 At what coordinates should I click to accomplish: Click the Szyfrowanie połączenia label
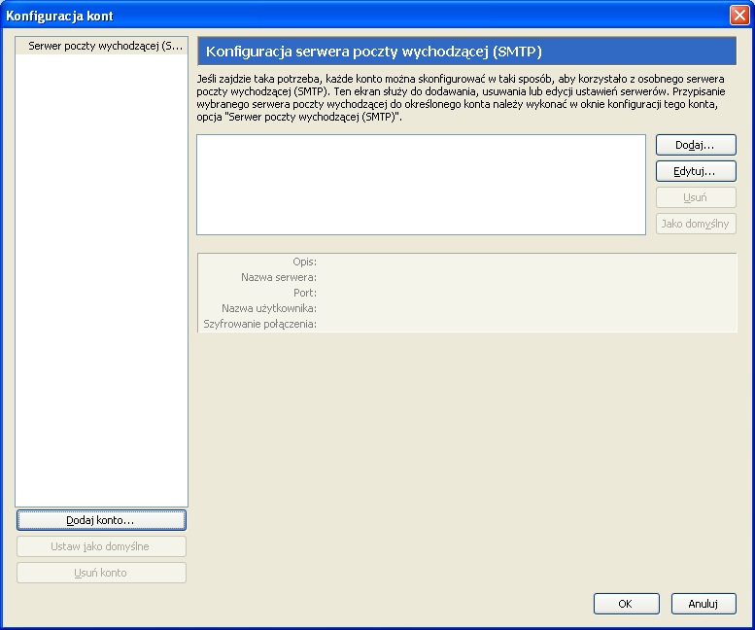[259, 324]
